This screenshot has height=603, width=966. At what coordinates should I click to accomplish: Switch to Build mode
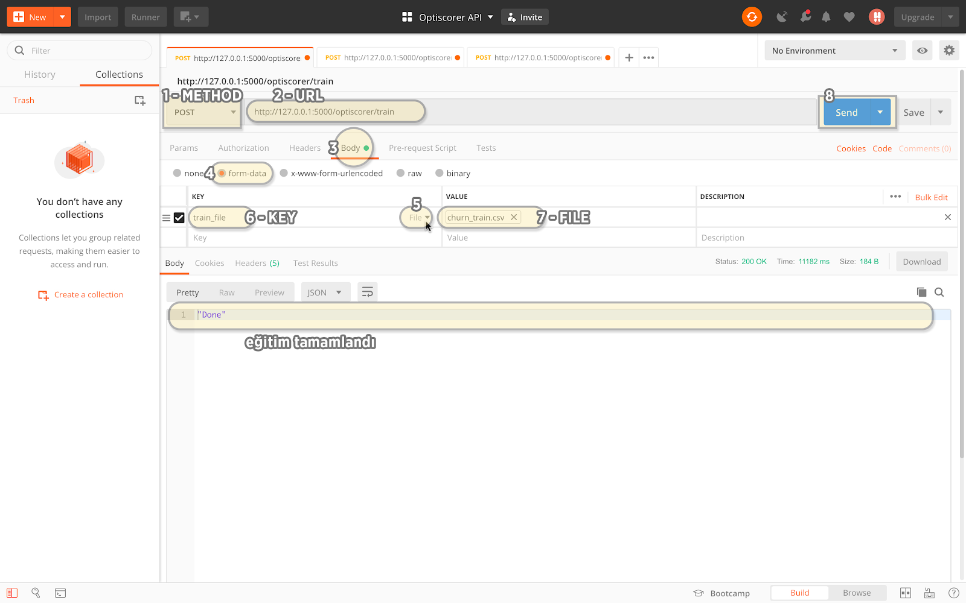[800, 593]
